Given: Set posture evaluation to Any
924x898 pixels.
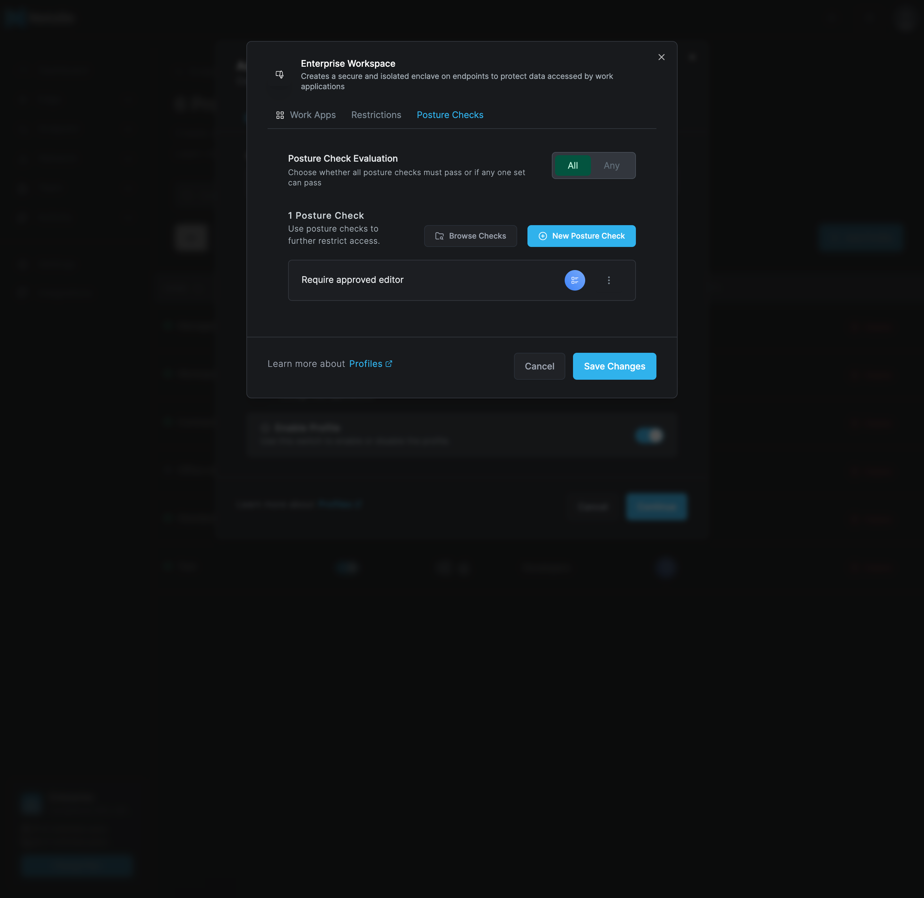Looking at the screenshot, I should 611,165.
